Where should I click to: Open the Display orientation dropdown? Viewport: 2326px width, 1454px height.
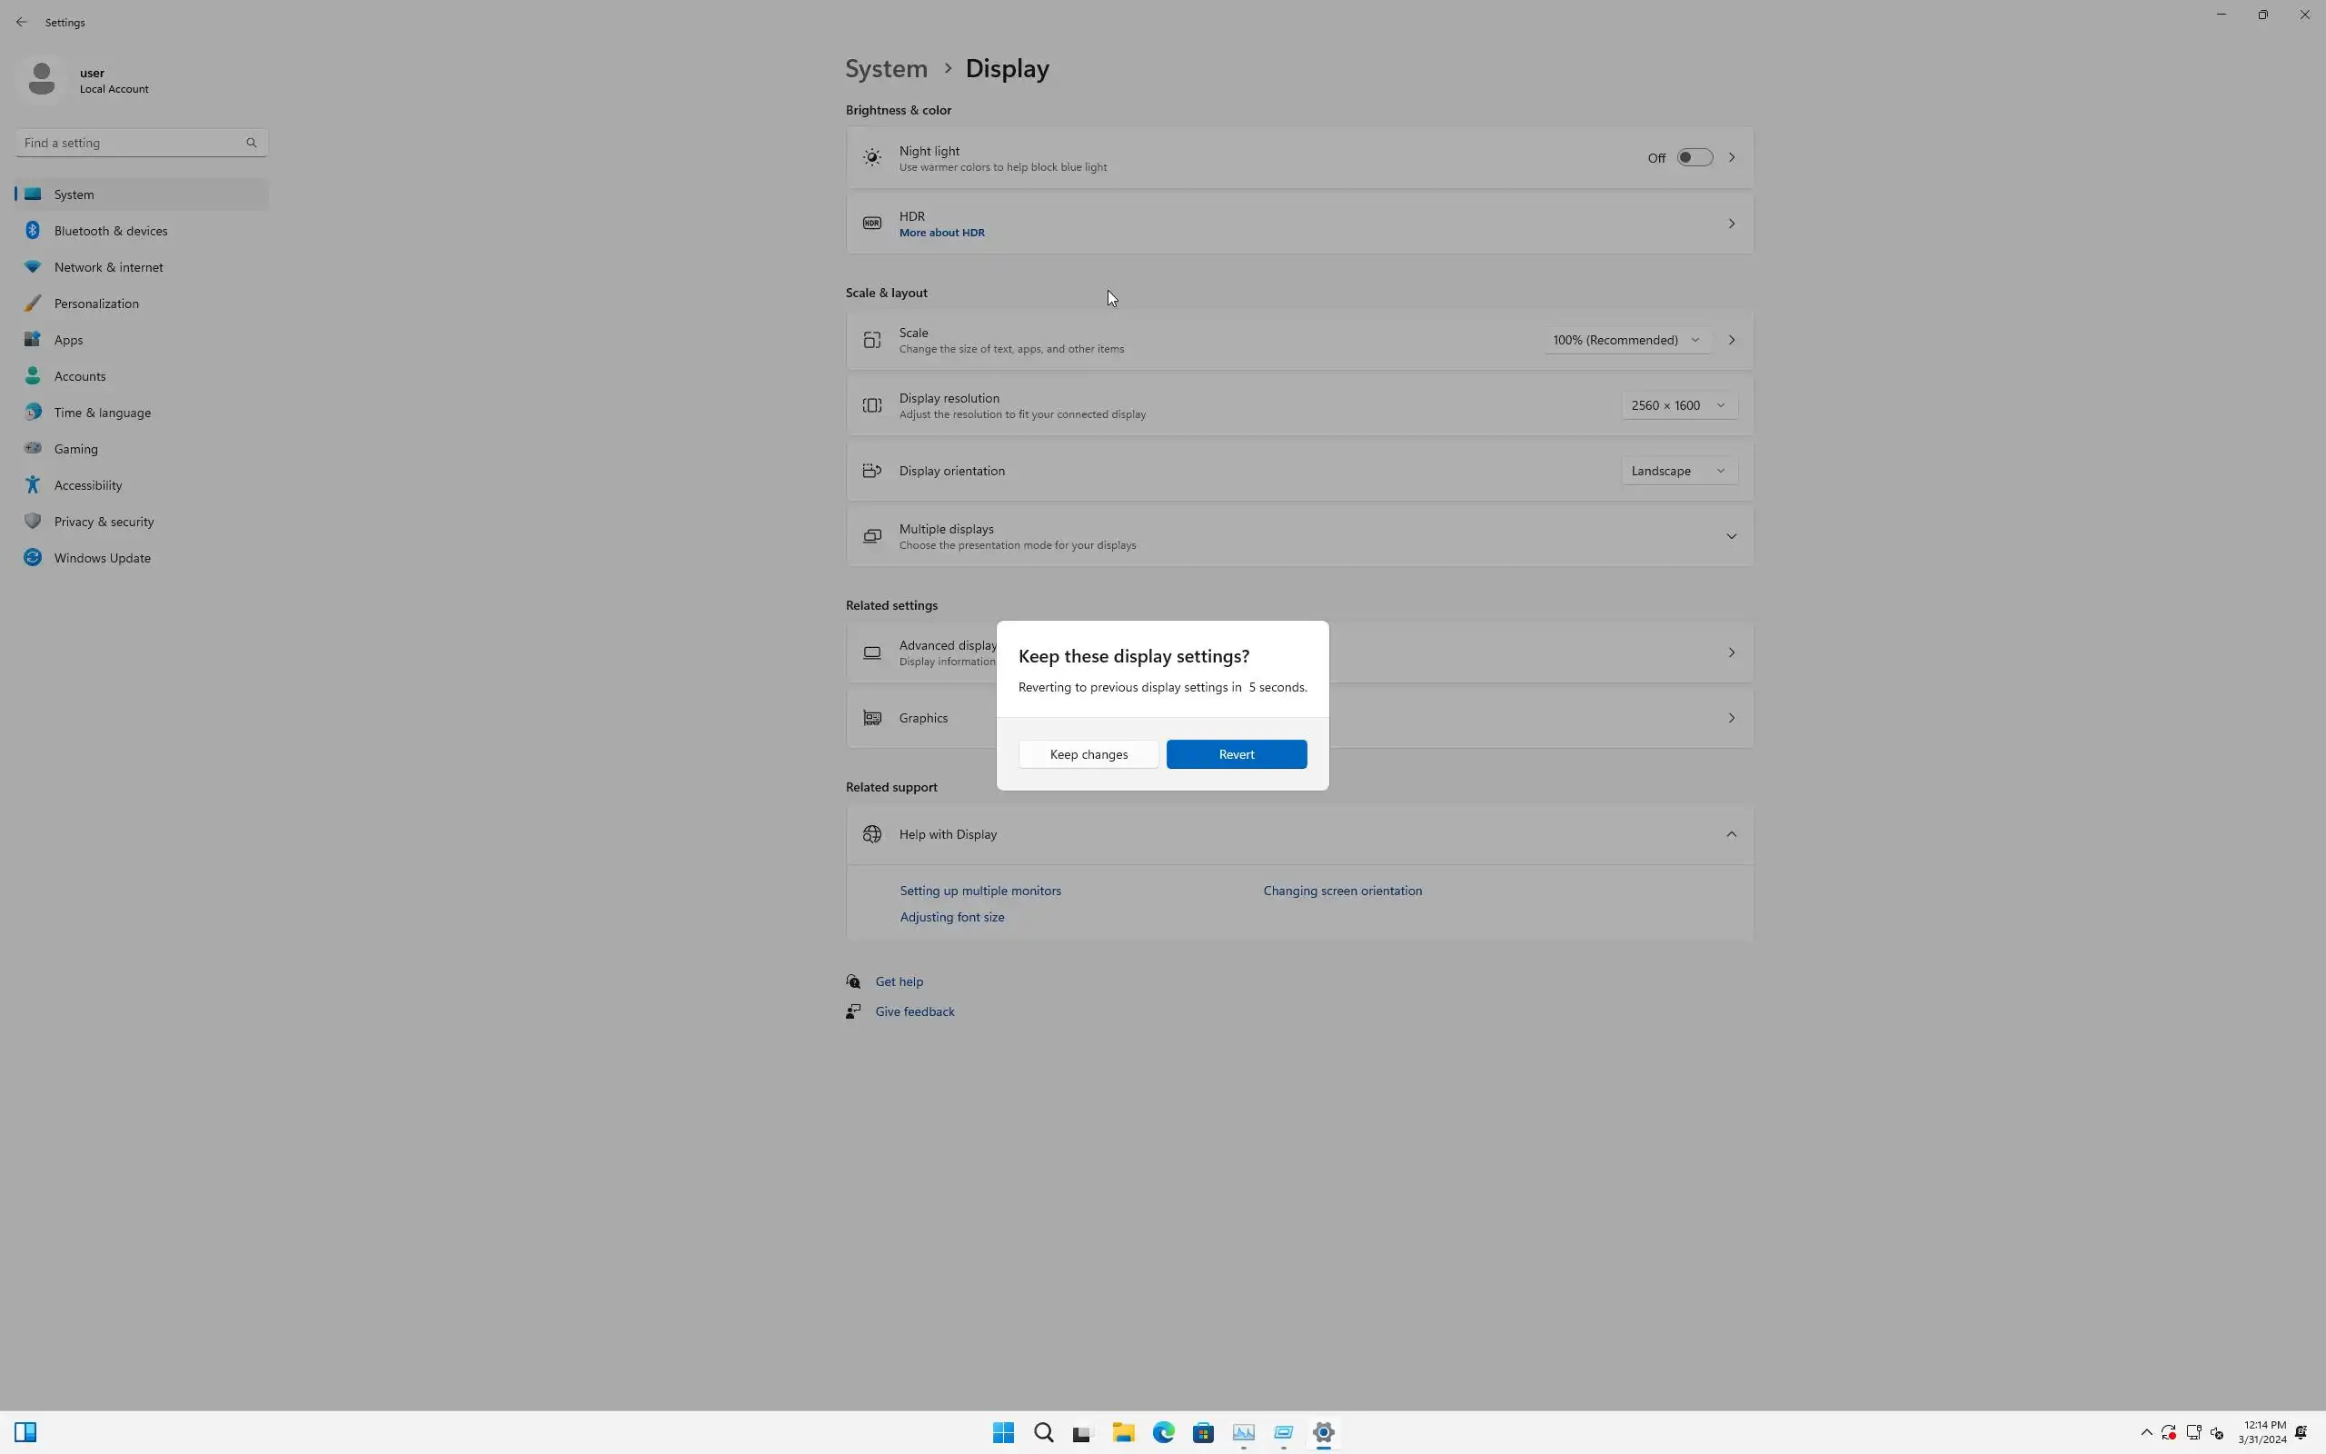(1677, 472)
